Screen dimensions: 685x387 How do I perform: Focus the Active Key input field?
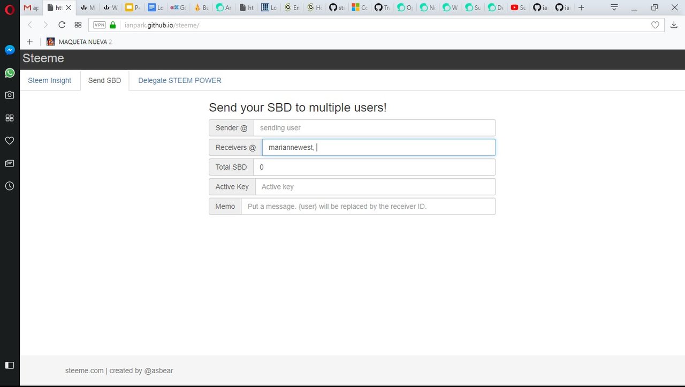coord(375,187)
